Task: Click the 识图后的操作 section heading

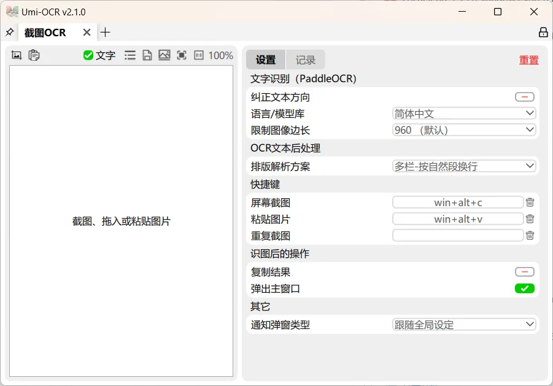Action: [280, 253]
